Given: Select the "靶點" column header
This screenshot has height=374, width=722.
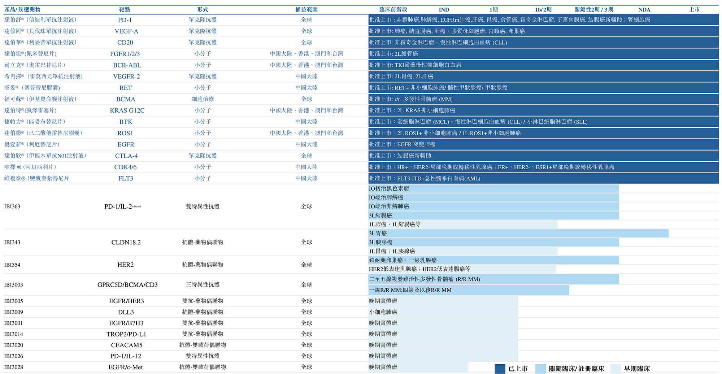Looking at the screenshot, I should (x=125, y=9).
